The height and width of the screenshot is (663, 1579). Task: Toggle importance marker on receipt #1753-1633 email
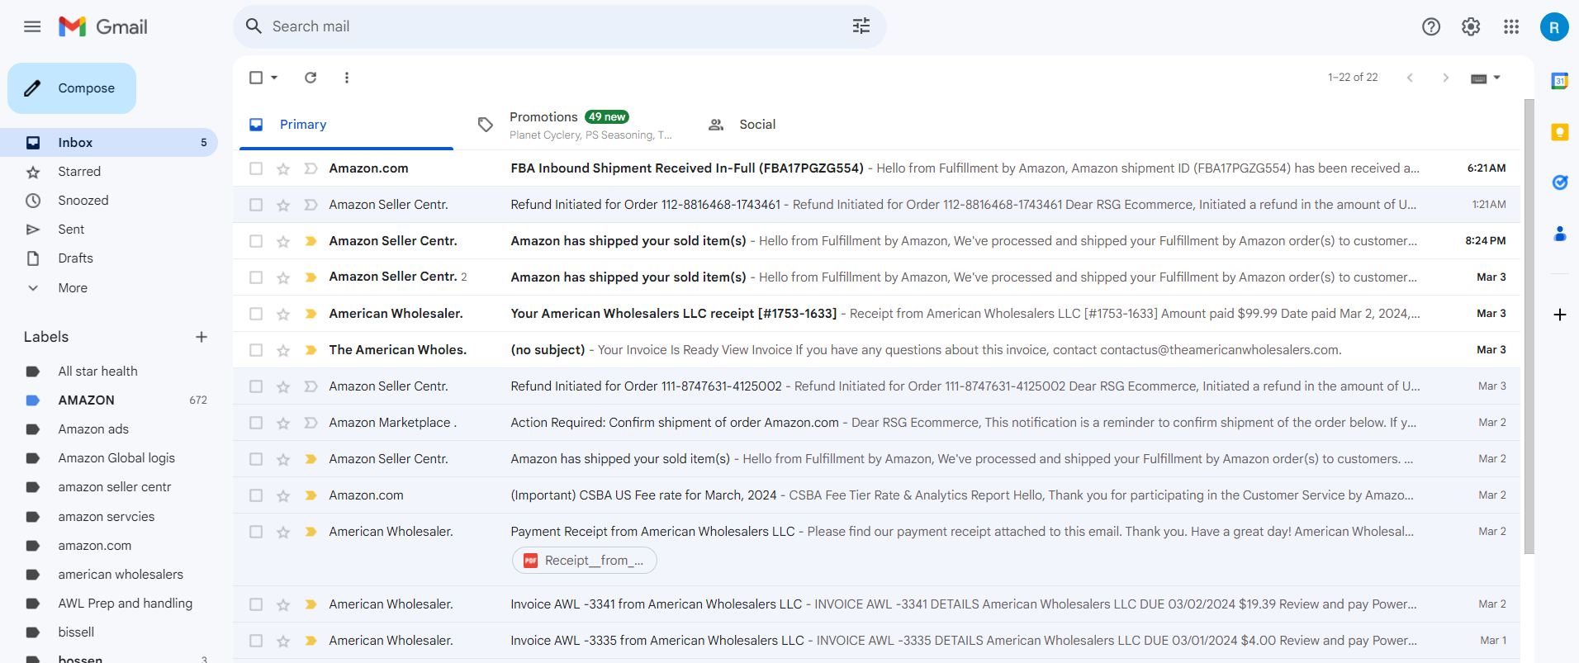tap(311, 314)
